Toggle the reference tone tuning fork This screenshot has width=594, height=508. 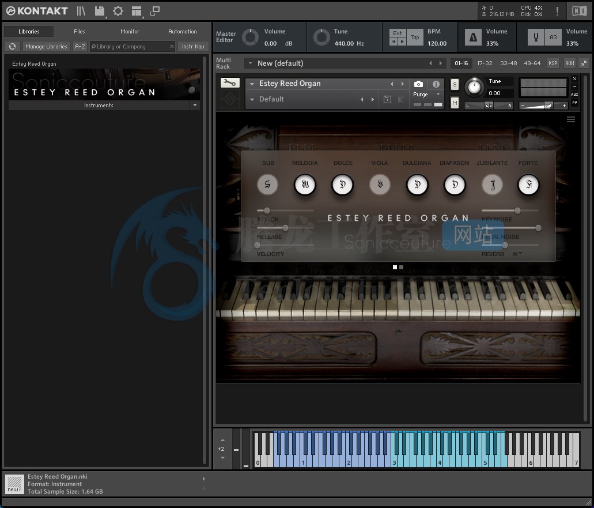point(536,37)
